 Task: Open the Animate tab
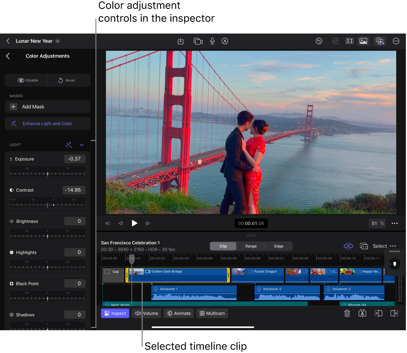[179, 313]
